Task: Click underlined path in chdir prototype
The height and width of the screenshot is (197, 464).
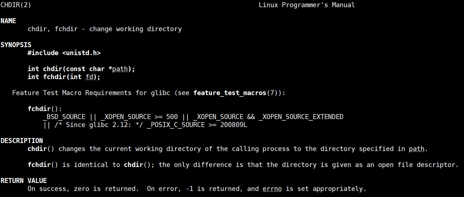Action: [120, 69]
